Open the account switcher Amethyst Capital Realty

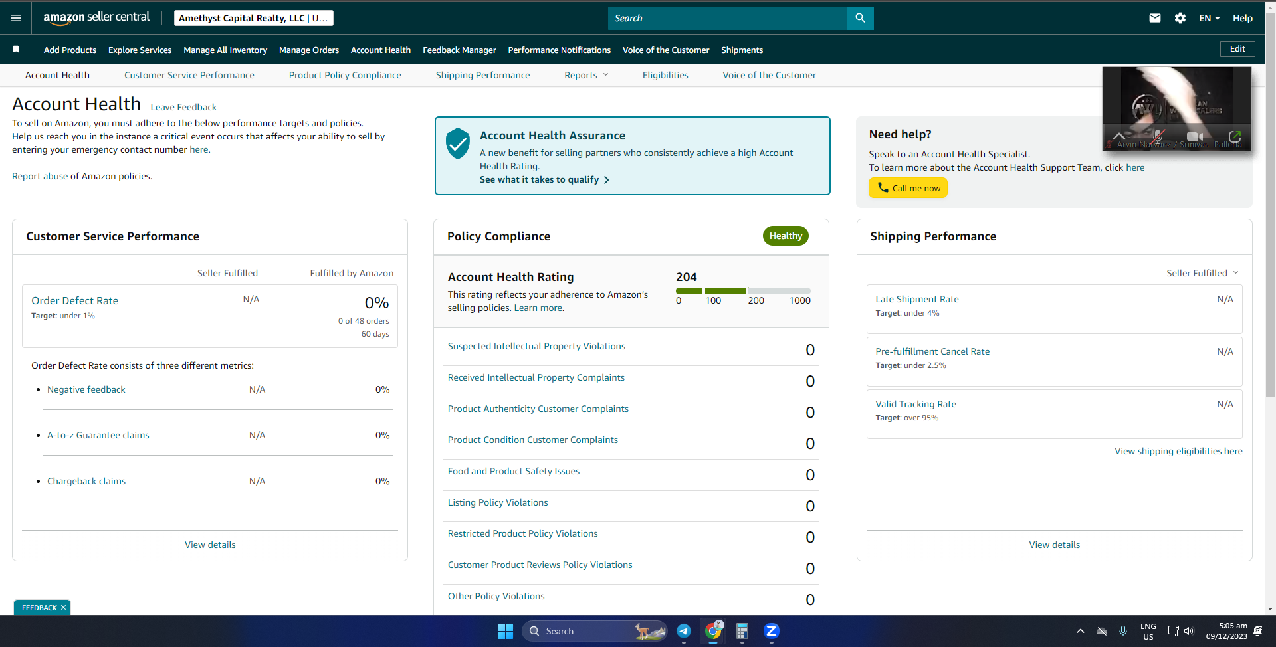[x=254, y=18]
